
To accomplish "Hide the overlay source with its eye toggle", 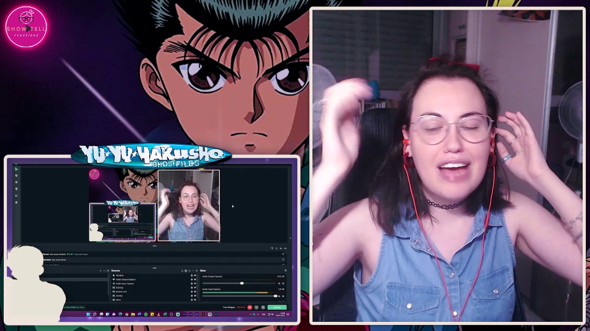I will (195, 296).
